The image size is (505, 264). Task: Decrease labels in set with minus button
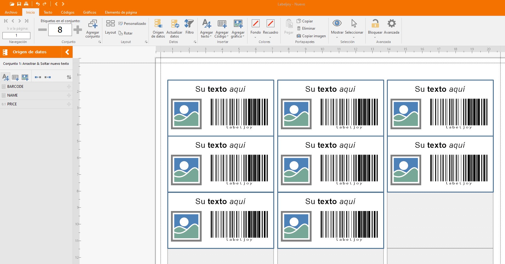click(x=43, y=30)
